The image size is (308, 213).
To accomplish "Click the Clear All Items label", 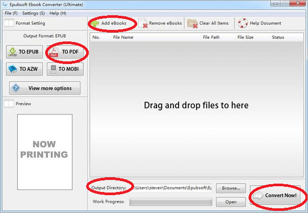I will click(214, 23).
